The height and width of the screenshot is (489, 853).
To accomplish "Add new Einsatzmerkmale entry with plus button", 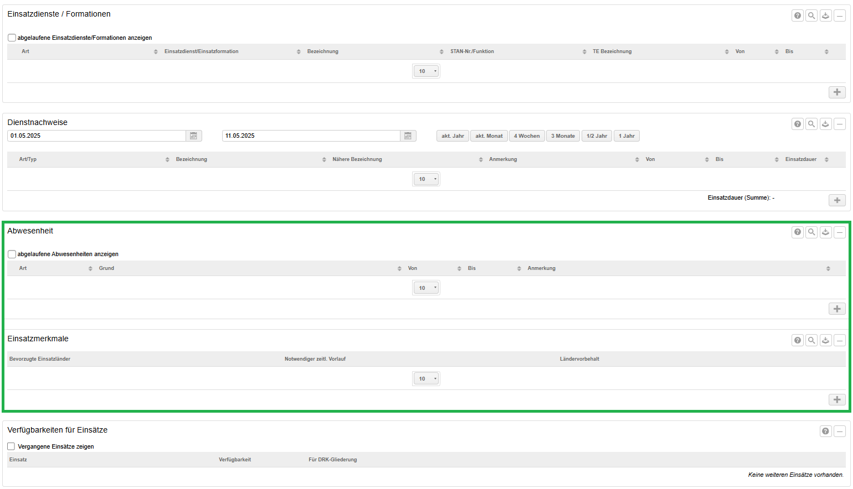I will click(837, 399).
